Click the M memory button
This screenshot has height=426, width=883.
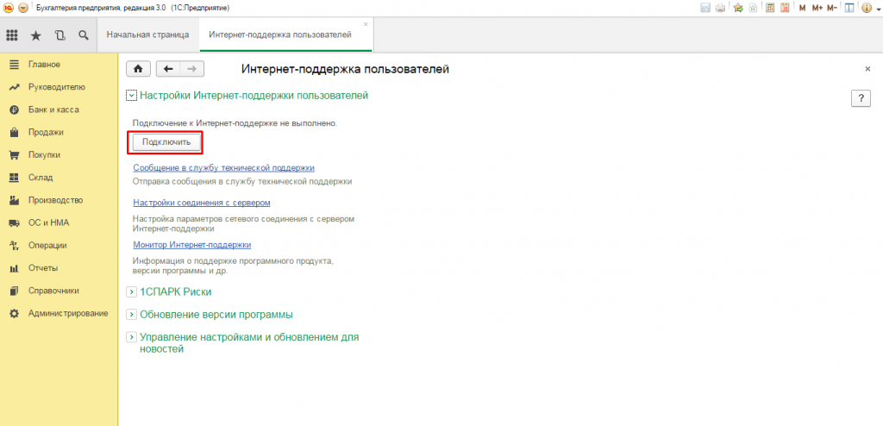(x=803, y=8)
